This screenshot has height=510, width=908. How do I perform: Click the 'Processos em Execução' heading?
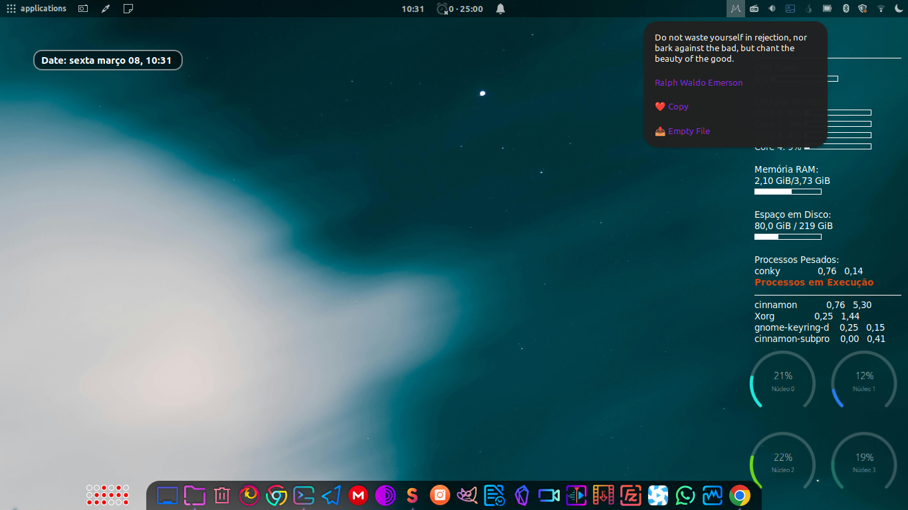pos(814,282)
